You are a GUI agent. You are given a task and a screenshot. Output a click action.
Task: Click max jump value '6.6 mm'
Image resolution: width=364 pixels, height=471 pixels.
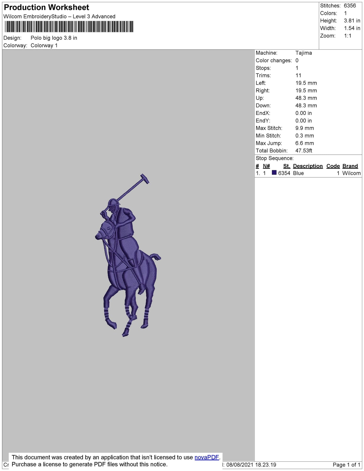pyautogui.click(x=305, y=143)
